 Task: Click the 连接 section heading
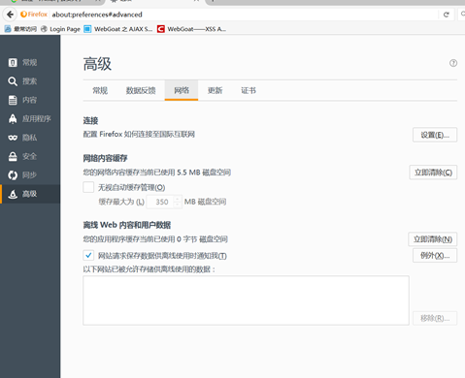tap(90, 121)
